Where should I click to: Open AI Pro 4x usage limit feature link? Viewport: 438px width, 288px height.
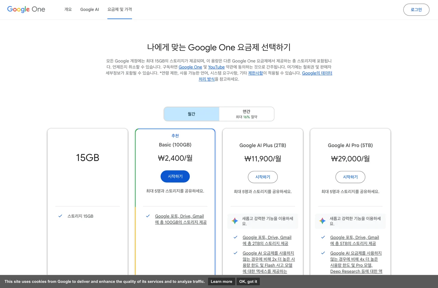coord(356,262)
